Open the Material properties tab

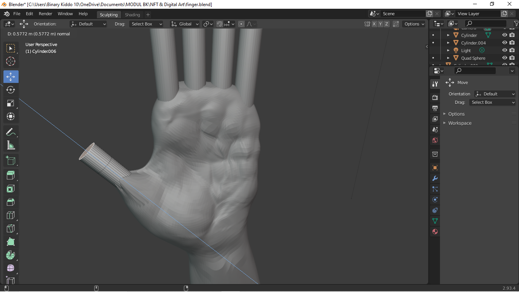coord(435,232)
